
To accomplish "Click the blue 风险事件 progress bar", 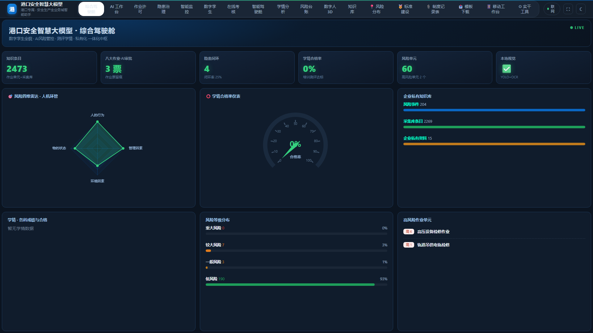I will (x=494, y=110).
